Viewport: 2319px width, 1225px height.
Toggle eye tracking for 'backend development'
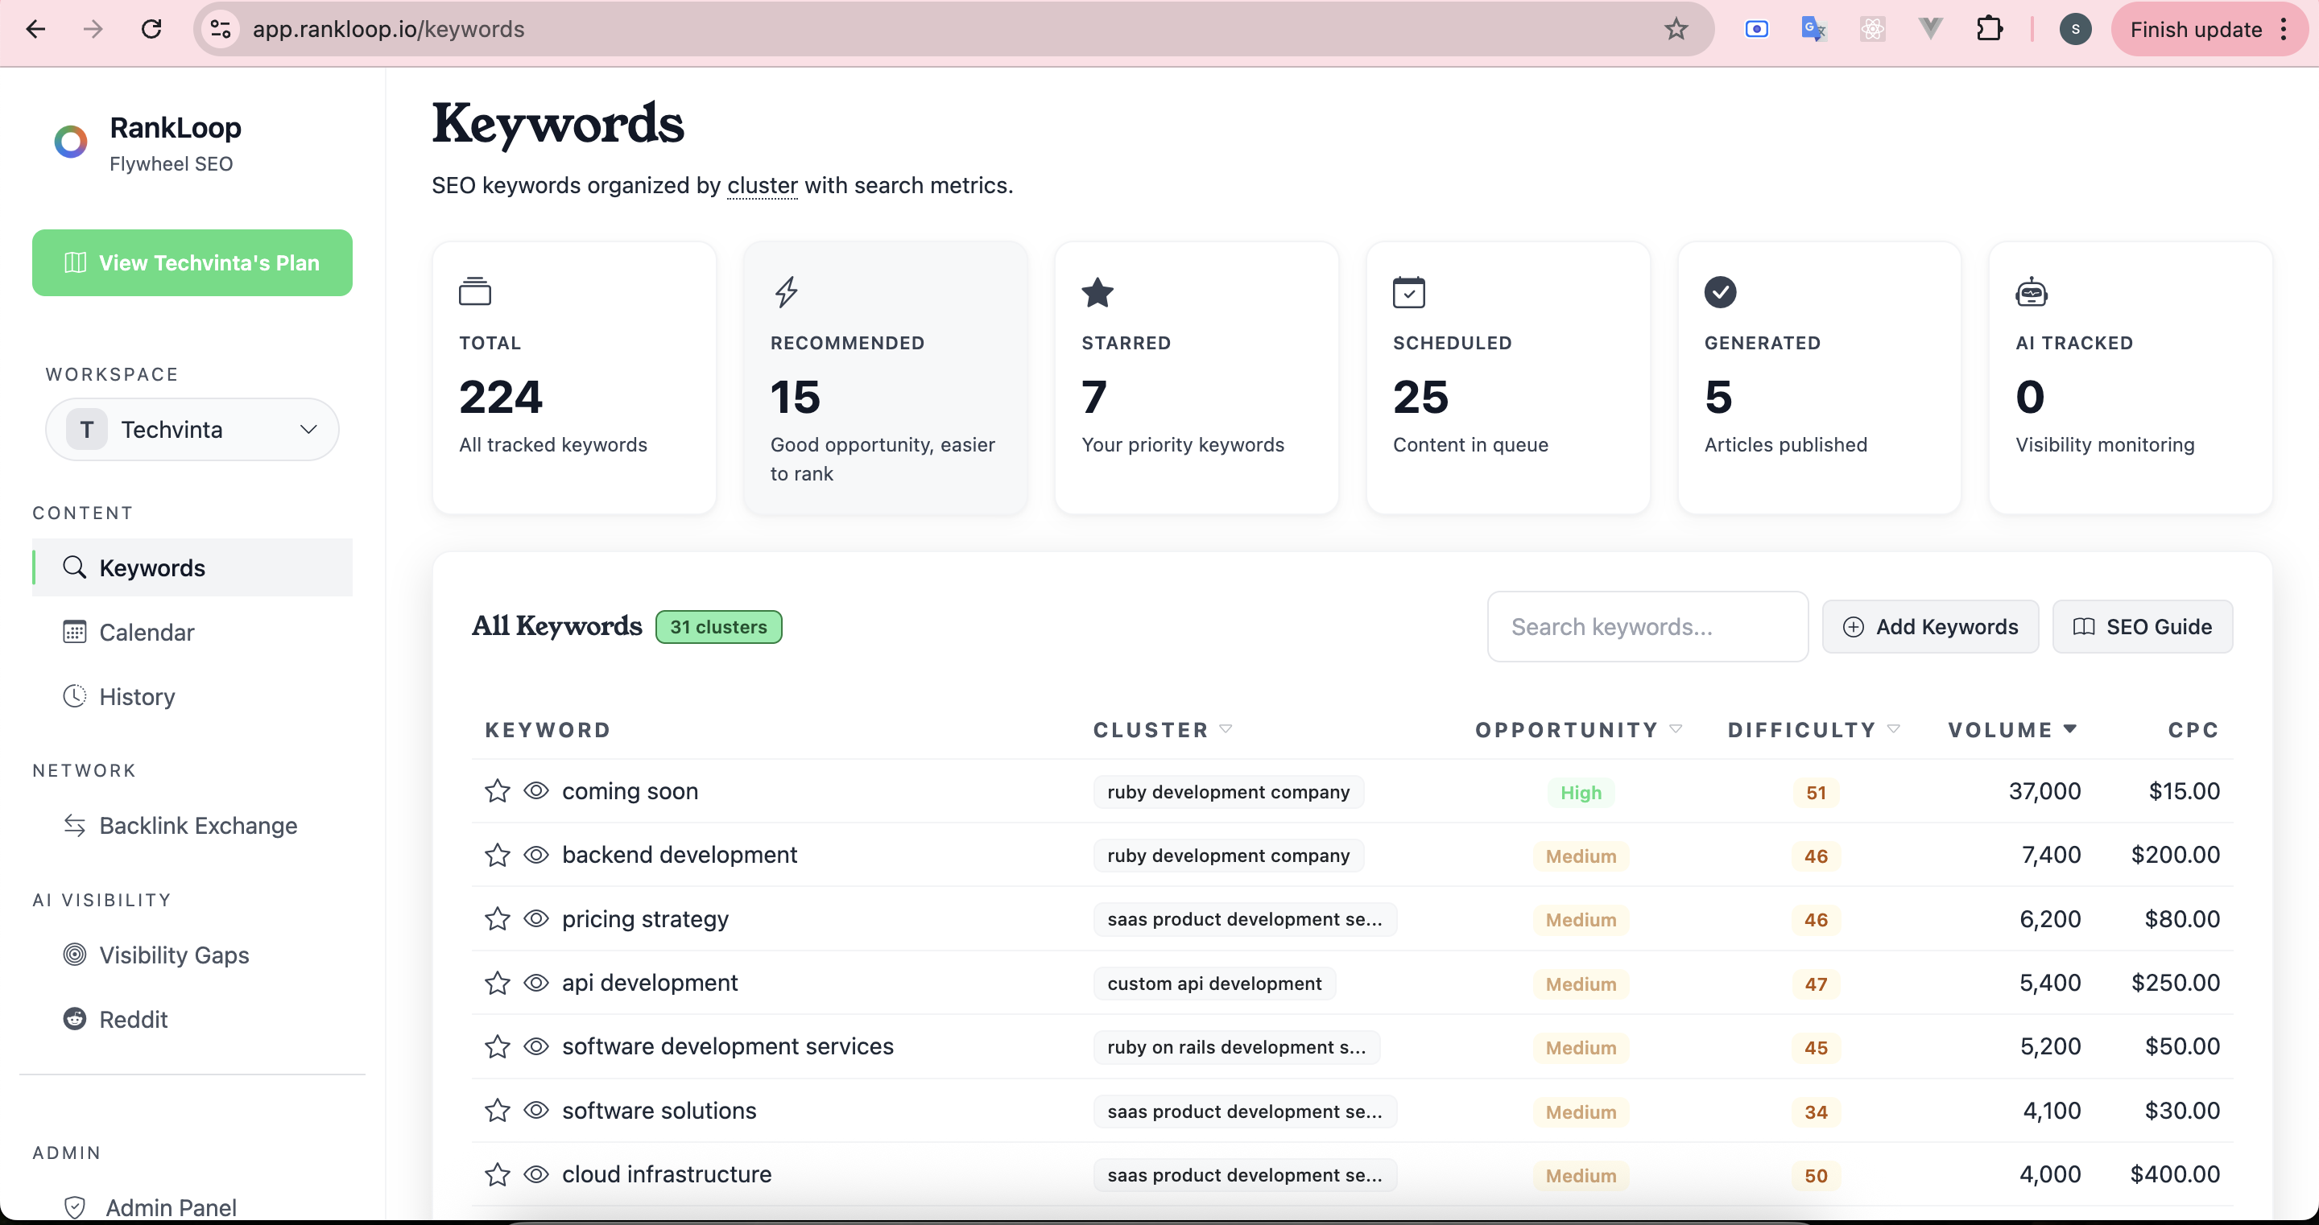coord(536,855)
